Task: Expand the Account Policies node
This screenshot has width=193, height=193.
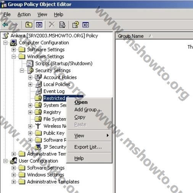Action: [30, 77]
